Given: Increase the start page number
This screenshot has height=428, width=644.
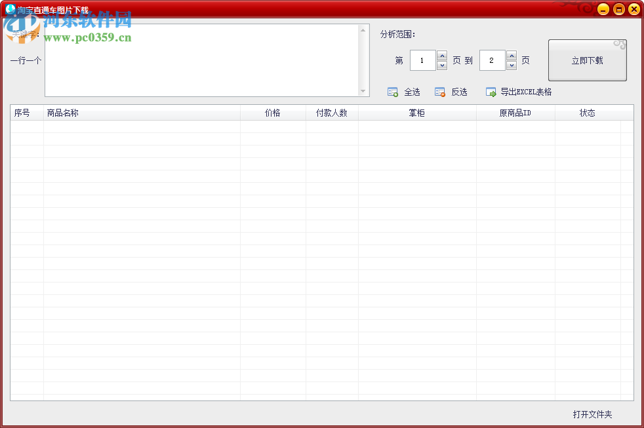Looking at the screenshot, I should (x=442, y=56).
